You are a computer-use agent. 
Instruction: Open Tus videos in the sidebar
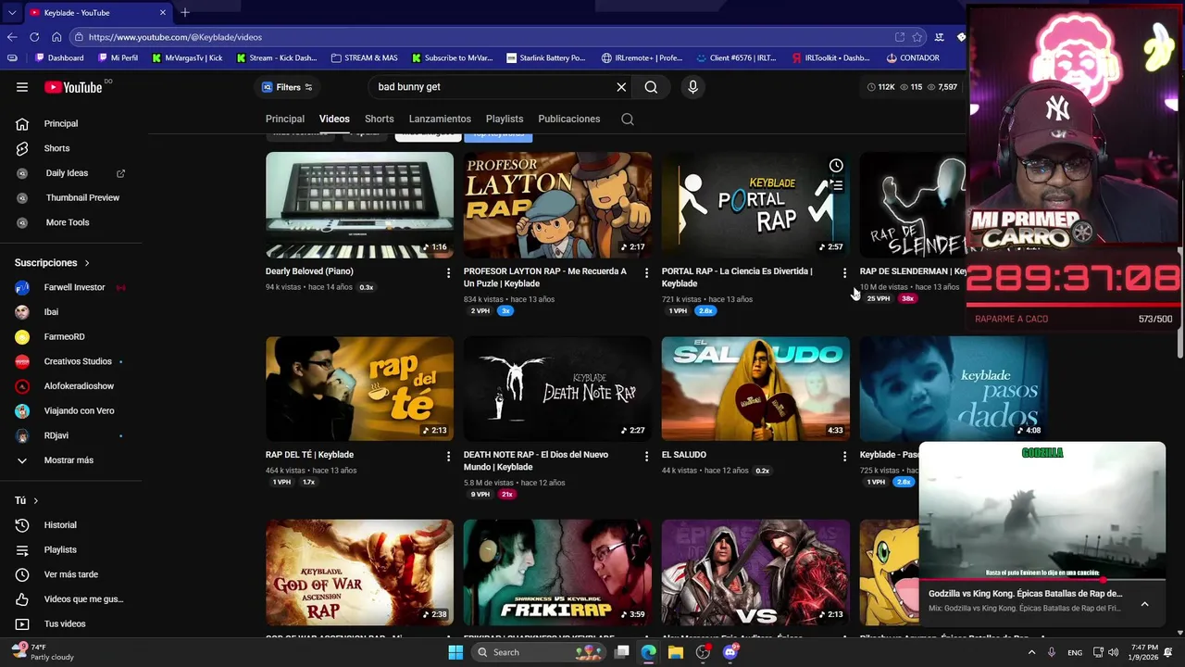[65, 623]
